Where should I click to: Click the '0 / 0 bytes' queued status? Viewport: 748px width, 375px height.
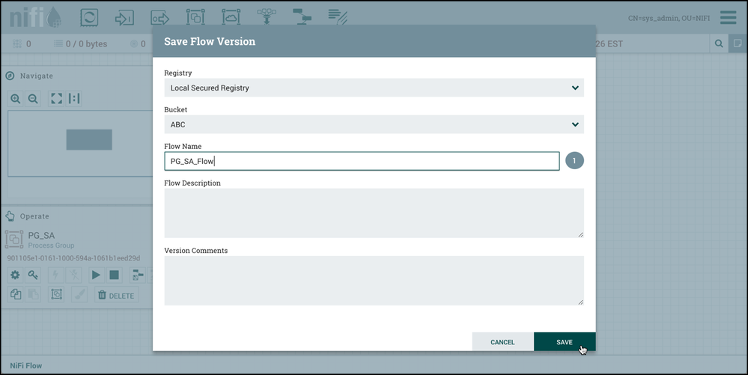[81, 44]
